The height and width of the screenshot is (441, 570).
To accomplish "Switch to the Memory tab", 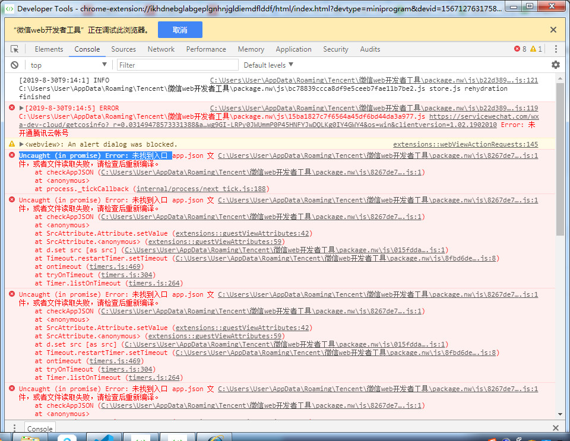I will pyautogui.click(x=251, y=49).
